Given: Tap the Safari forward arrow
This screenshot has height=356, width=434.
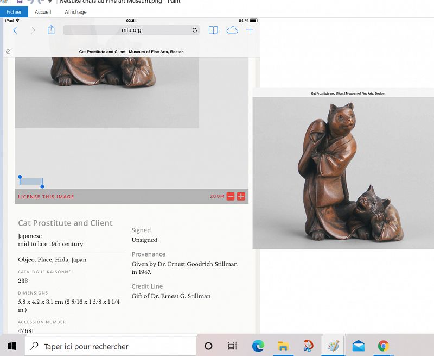Looking at the screenshot, I should [x=33, y=30].
